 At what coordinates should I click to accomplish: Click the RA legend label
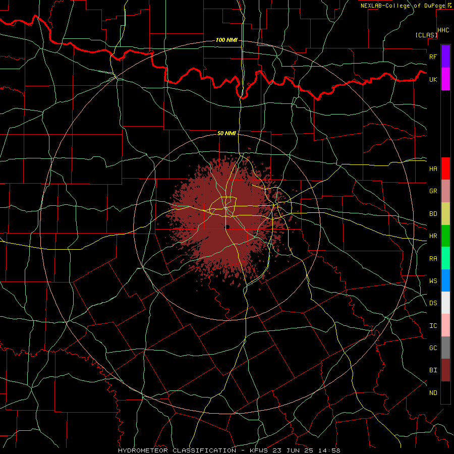point(433,259)
